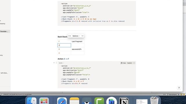Select the table cell containing B
Screen dimensions: 186x104
pos(64,49)
